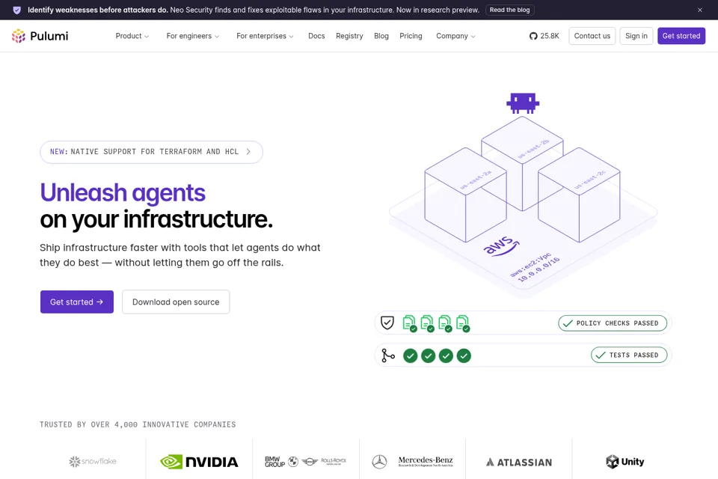Expand the Company menu
The height and width of the screenshot is (479, 718).
pos(455,36)
